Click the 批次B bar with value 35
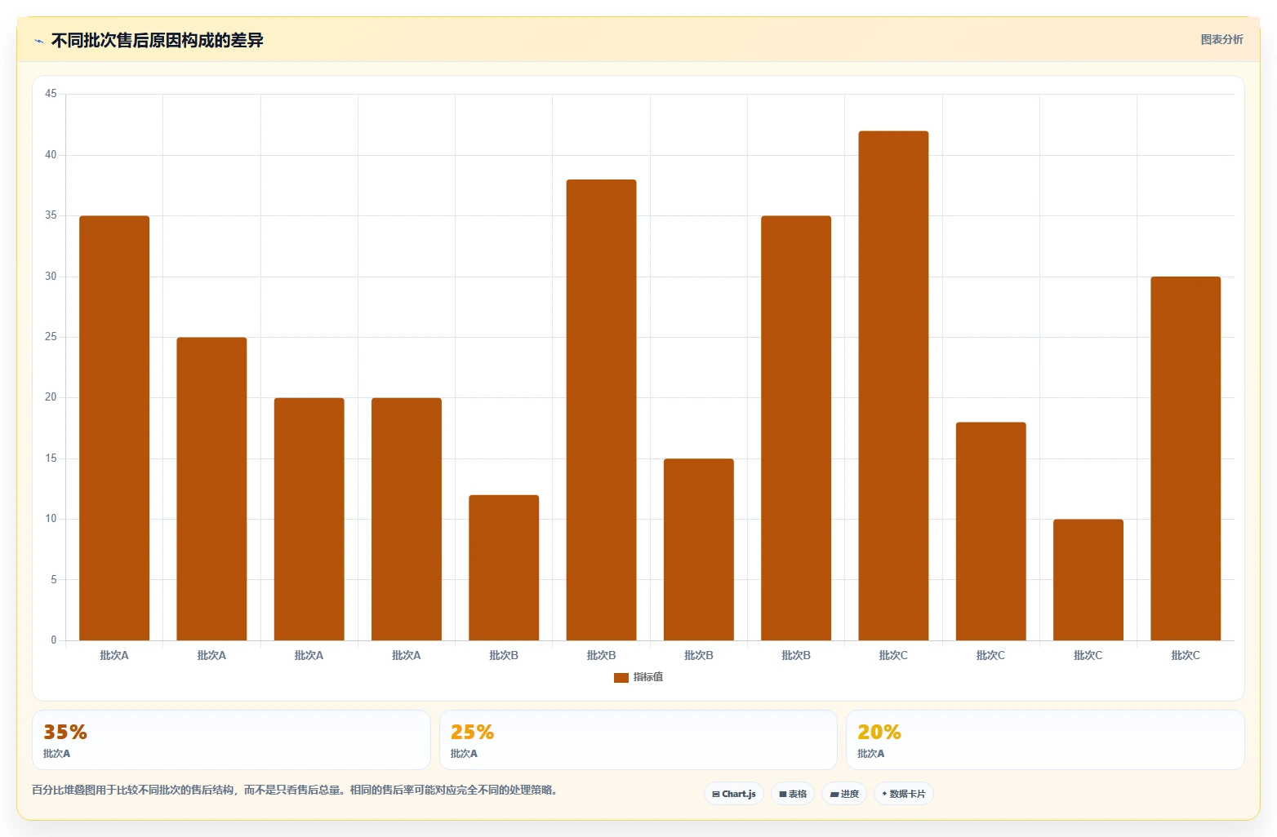Viewport: 1277px width, 837px height. (x=796, y=428)
